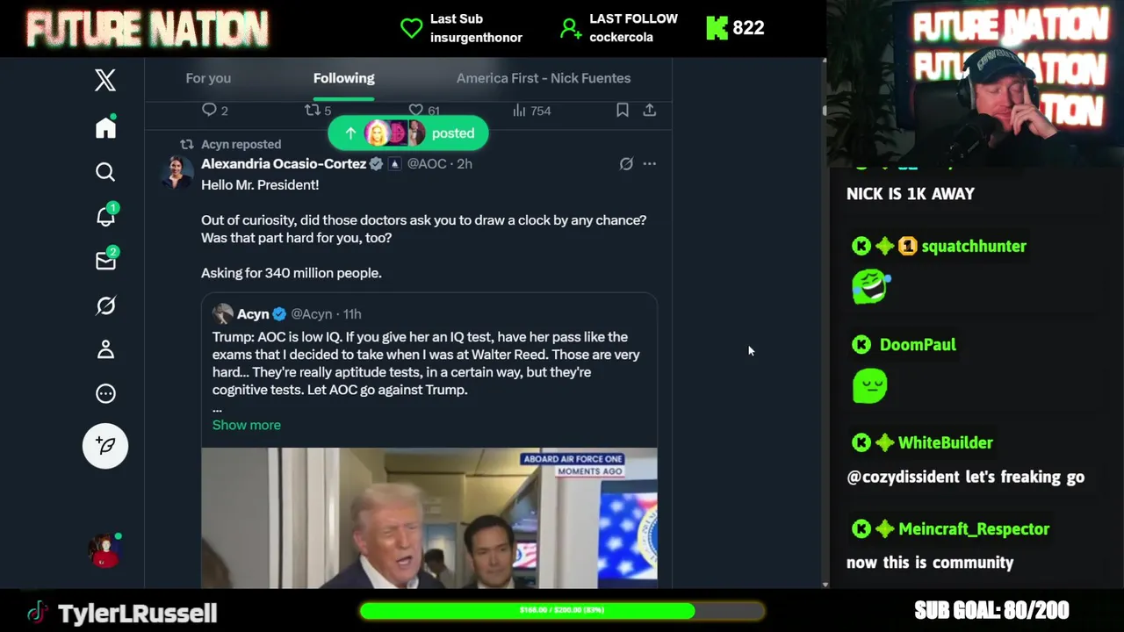Click the new posts 'posted' pill
The height and width of the screenshot is (632, 1124).
click(408, 133)
